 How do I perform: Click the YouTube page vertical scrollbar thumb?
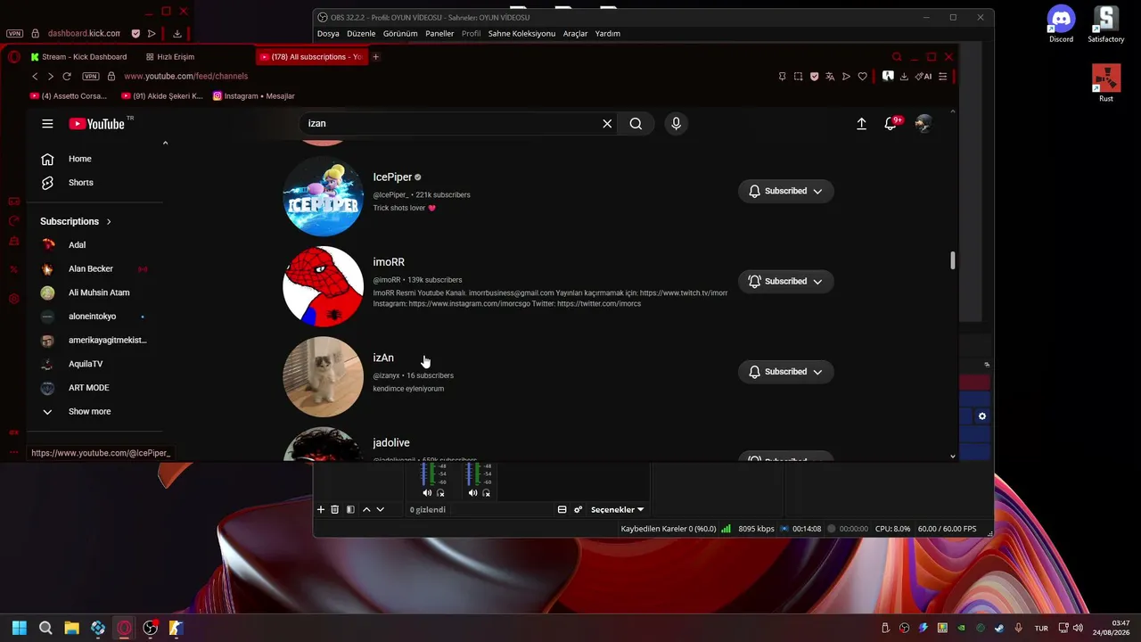point(952,260)
